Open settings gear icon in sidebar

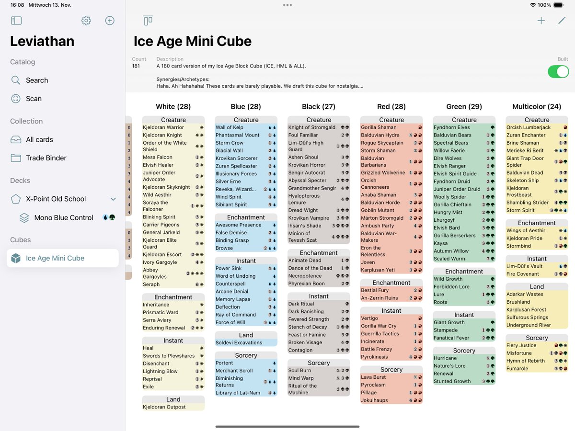coord(86,21)
